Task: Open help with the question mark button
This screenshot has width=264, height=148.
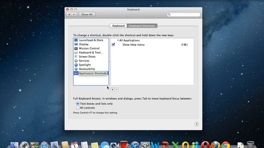Action: 196,124
